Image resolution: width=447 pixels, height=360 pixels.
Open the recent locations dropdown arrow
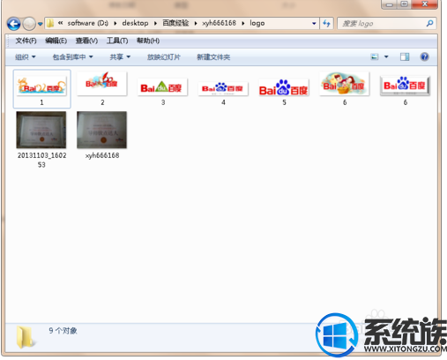point(40,24)
